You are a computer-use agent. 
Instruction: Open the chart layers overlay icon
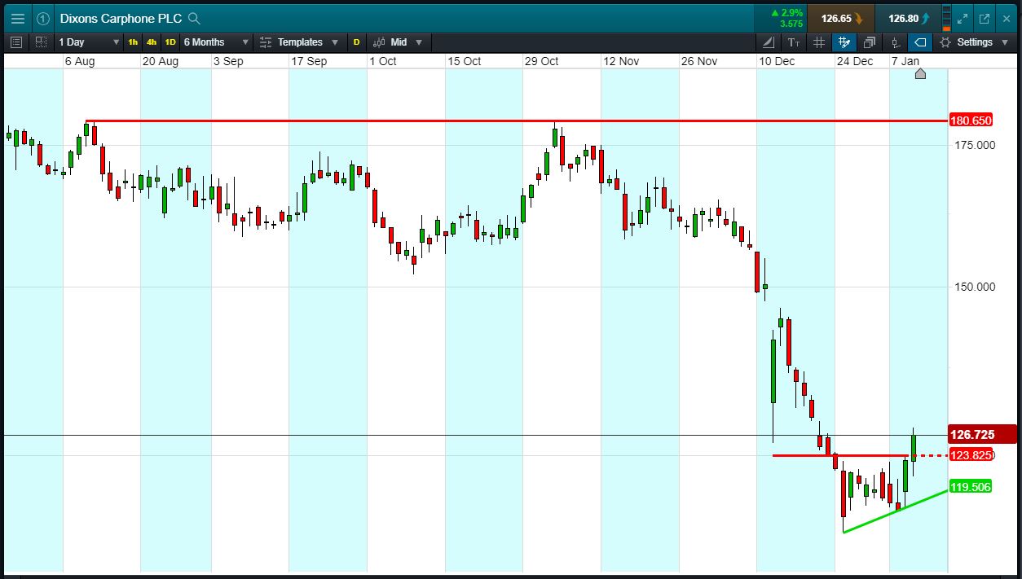tap(870, 42)
